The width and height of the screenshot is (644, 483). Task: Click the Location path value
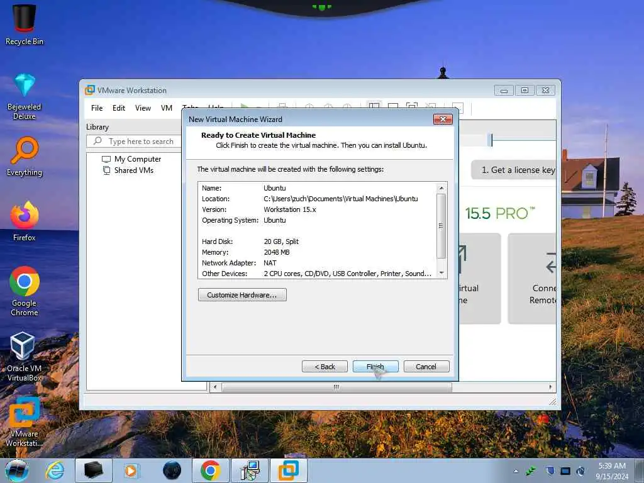[340, 199]
